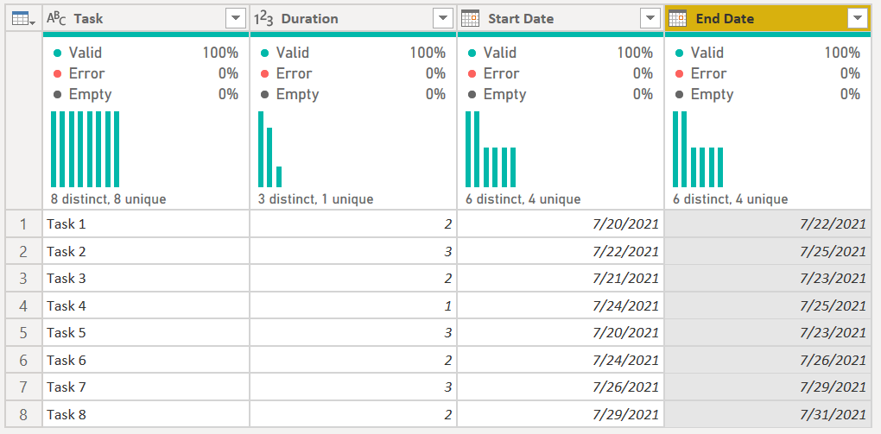Screen dimensions: 881x434
Task: Open the Start Date column filter dropdown
Action: (x=650, y=18)
